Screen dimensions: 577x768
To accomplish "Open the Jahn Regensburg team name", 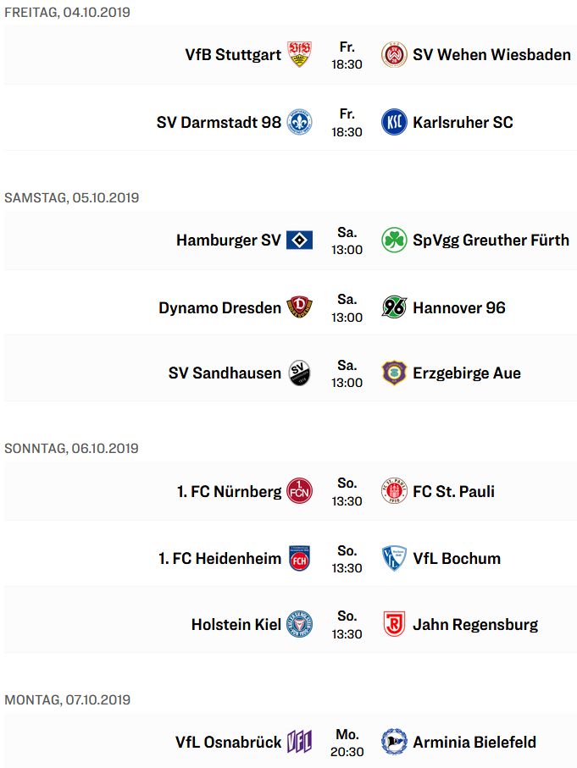I will 474,625.
